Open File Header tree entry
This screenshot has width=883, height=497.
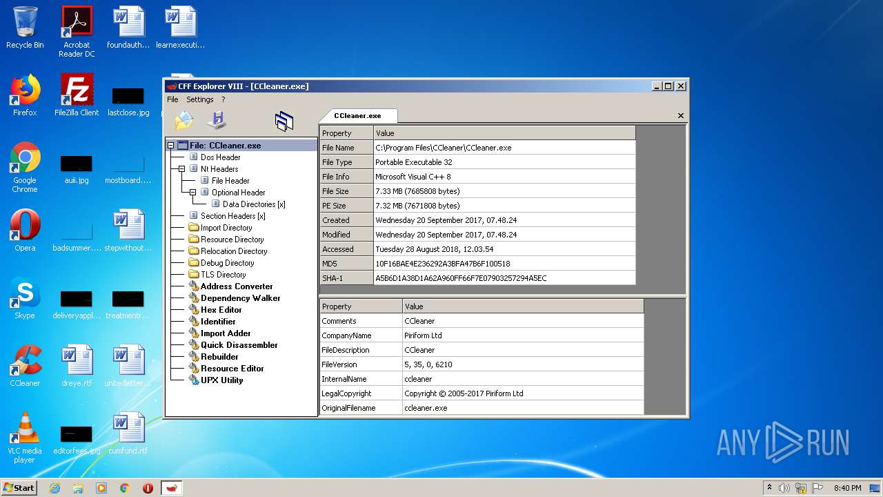pyautogui.click(x=230, y=181)
